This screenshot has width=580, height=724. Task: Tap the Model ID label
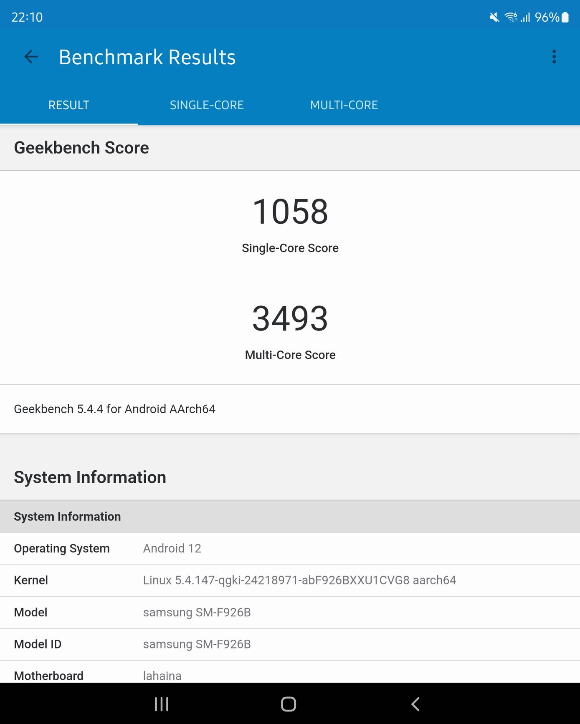click(38, 644)
